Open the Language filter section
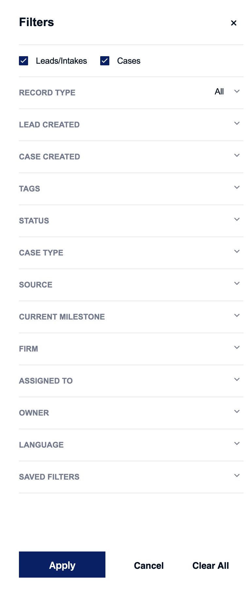The width and height of the screenshot is (250, 592). pos(131,445)
